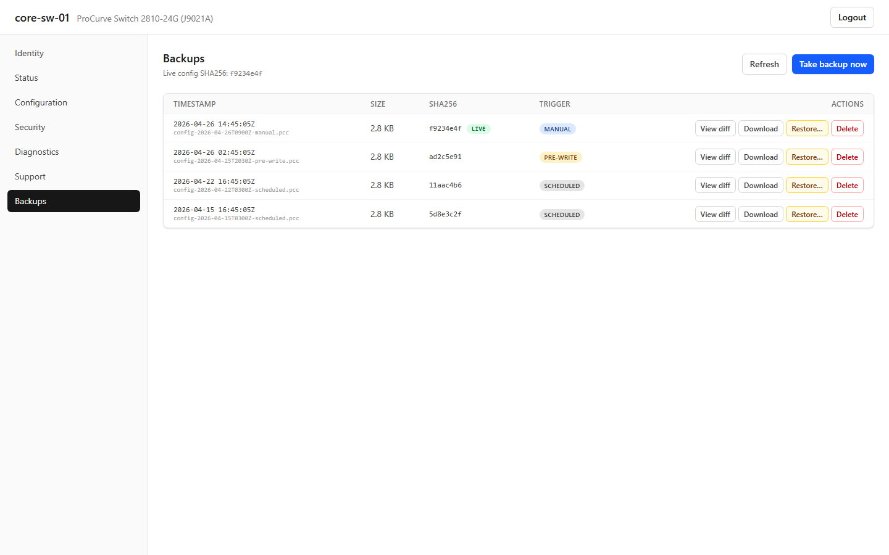This screenshot has height=555, width=889.
Task: Refresh the backups list
Action: pyautogui.click(x=764, y=64)
